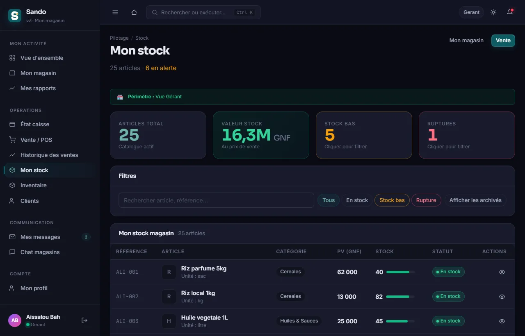The image size is (525, 336).
Task: Click the R thumbnail for Riz parfume 5kg
Action: point(169,272)
